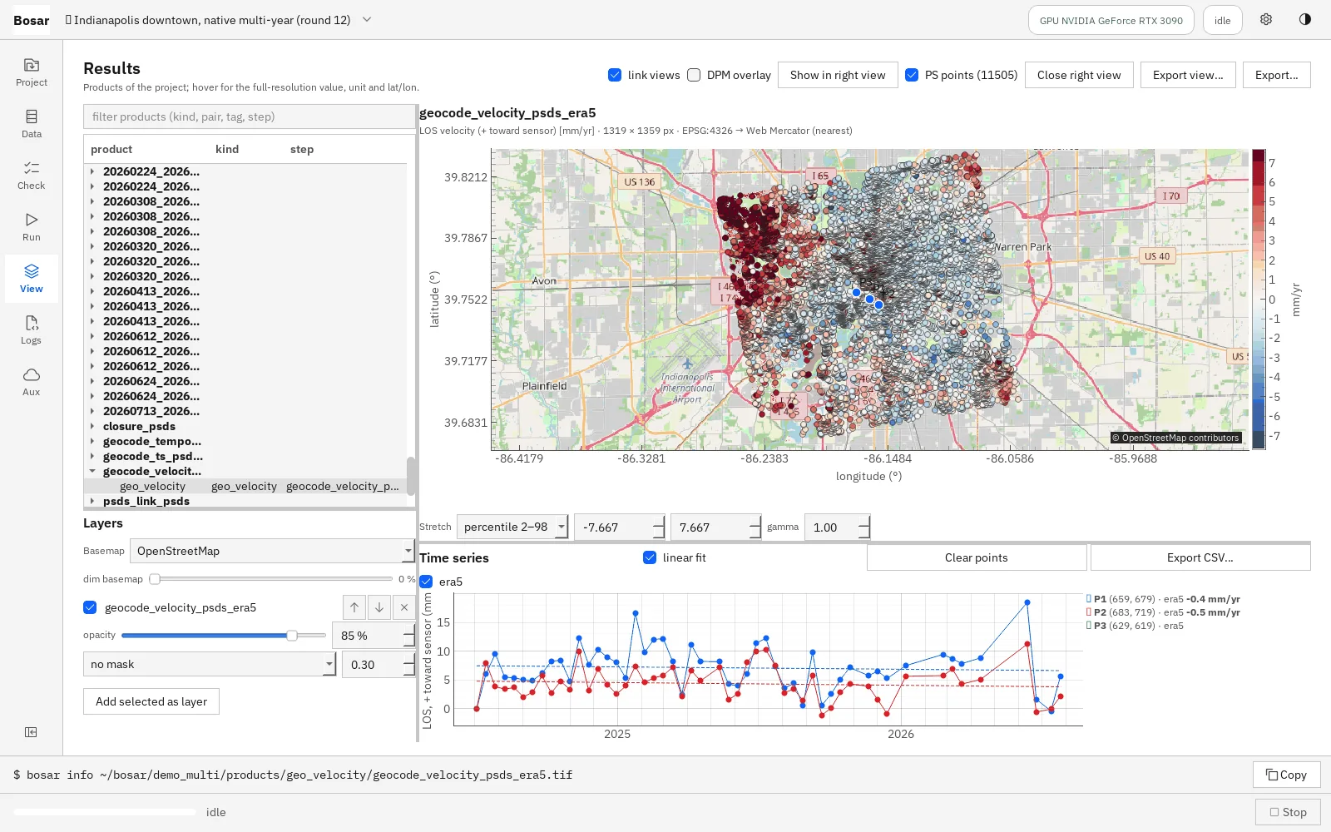
Task: Toggle the PS points (11505) checkbox
Action: [912, 75]
